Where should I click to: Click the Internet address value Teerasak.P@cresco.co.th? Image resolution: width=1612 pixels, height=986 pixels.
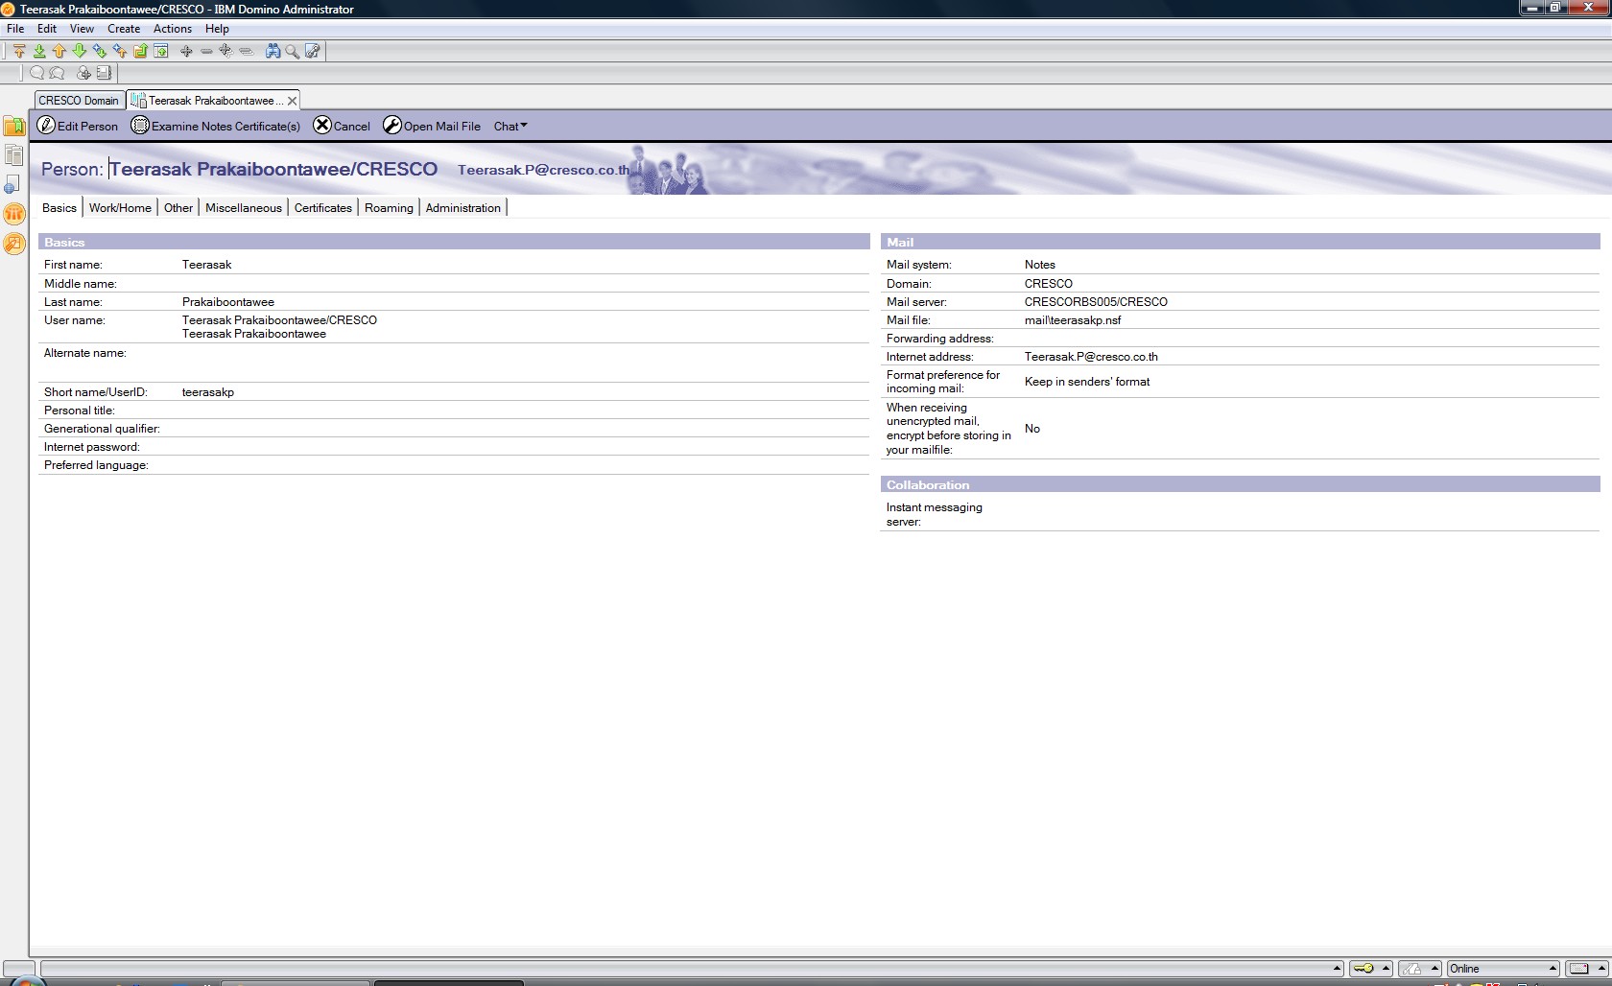click(x=1091, y=357)
